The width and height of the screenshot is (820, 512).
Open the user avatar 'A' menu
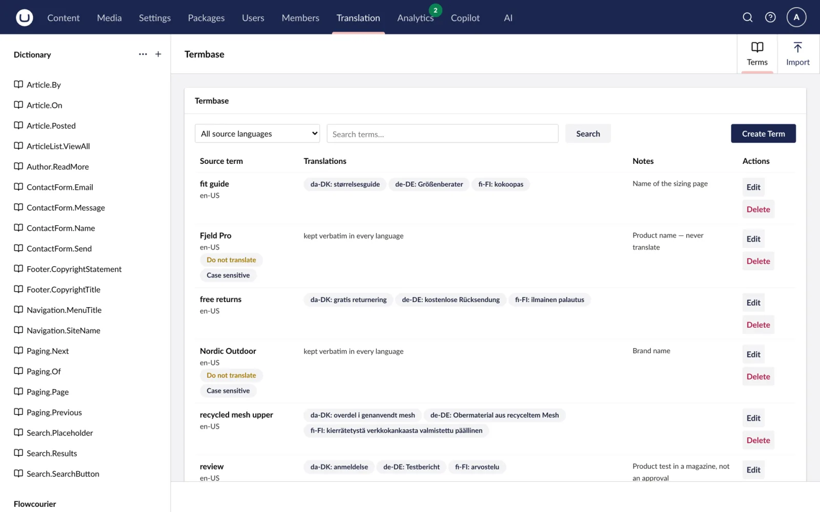pyautogui.click(x=796, y=17)
